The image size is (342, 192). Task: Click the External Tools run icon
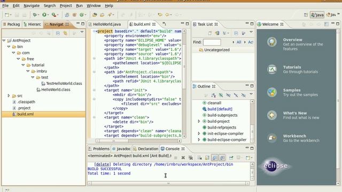tap(53, 15)
